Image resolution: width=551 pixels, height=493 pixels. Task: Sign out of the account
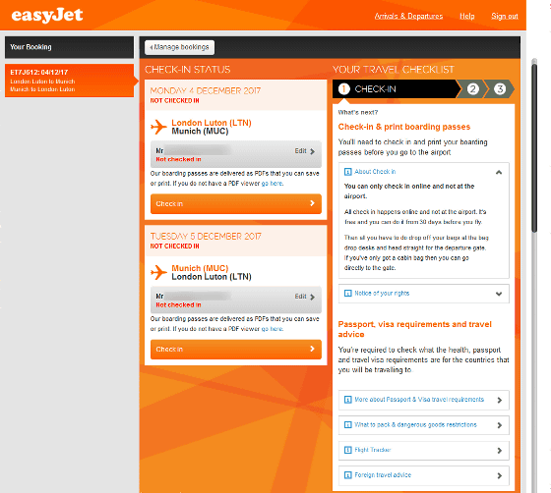[x=504, y=16]
